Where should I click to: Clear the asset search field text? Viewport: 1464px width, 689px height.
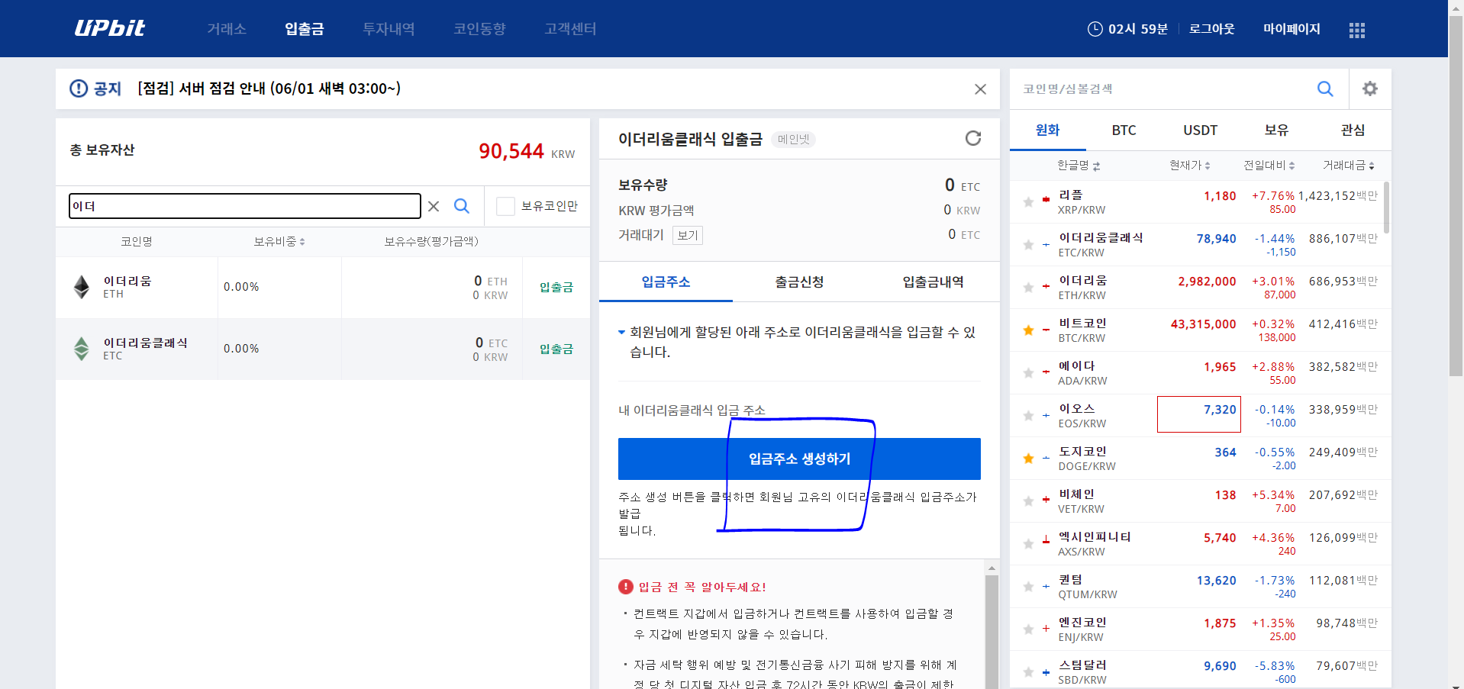[434, 206]
